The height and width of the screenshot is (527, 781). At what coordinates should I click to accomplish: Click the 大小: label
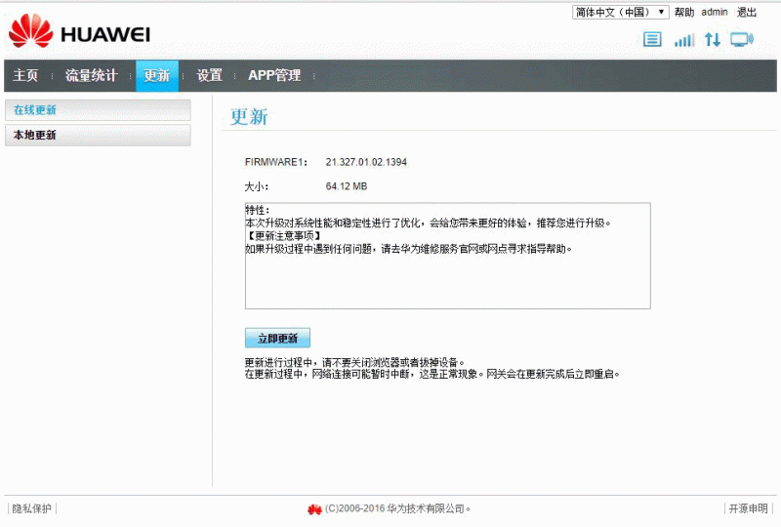point(257,186)
